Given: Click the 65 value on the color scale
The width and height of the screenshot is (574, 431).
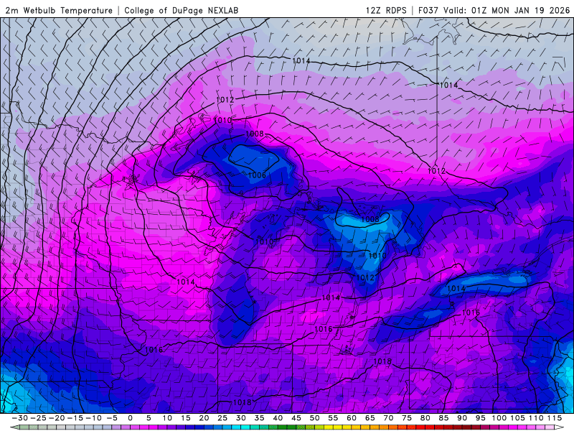Looking at the screenshot, I should click(370, 418).
